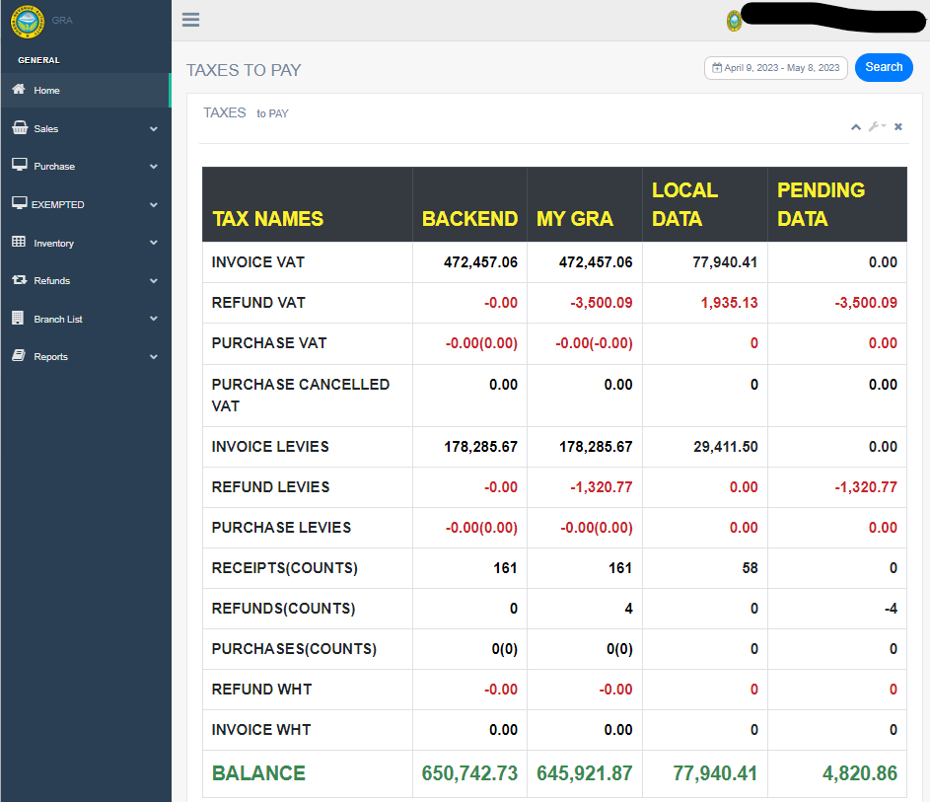Image resolution: width=930 pixels, height=802 pixels.
Task: Collapse the TAXES panel using the chevron
Action: point(856,126)
